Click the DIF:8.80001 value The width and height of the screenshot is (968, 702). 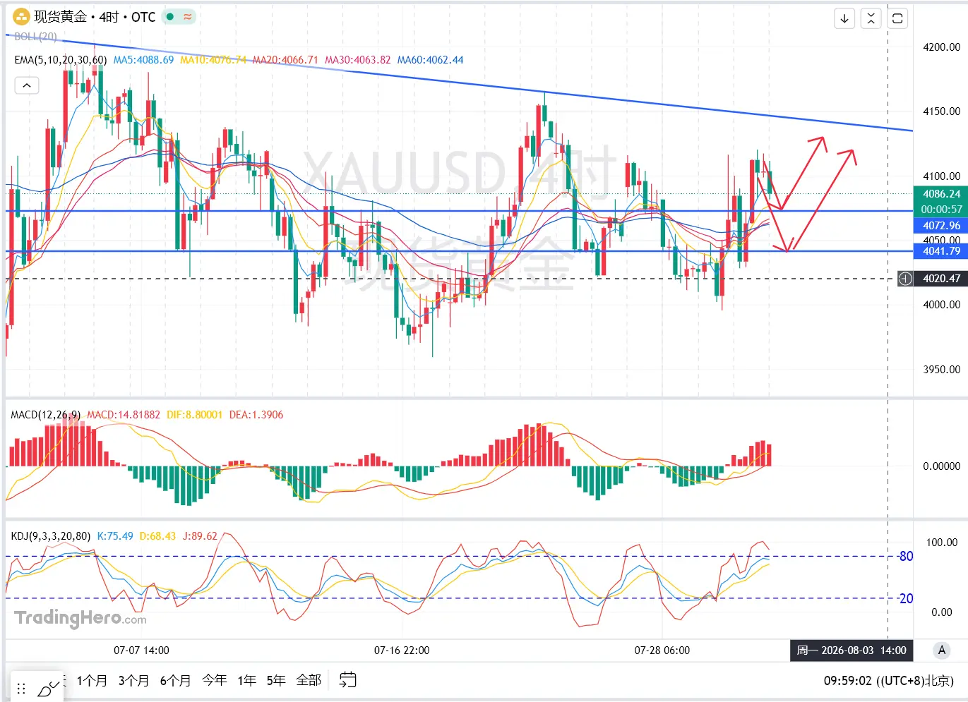(194, 415)
